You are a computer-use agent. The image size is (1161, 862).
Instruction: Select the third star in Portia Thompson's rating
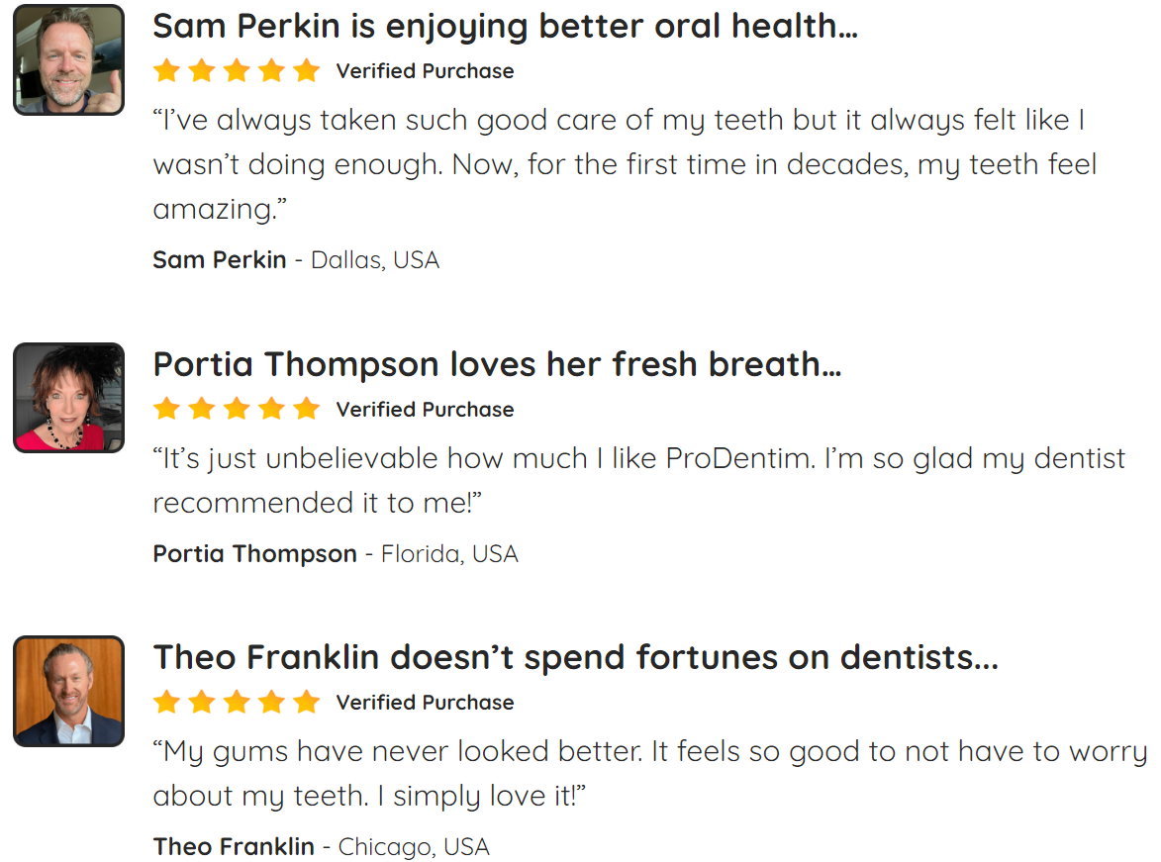point(237,409)
